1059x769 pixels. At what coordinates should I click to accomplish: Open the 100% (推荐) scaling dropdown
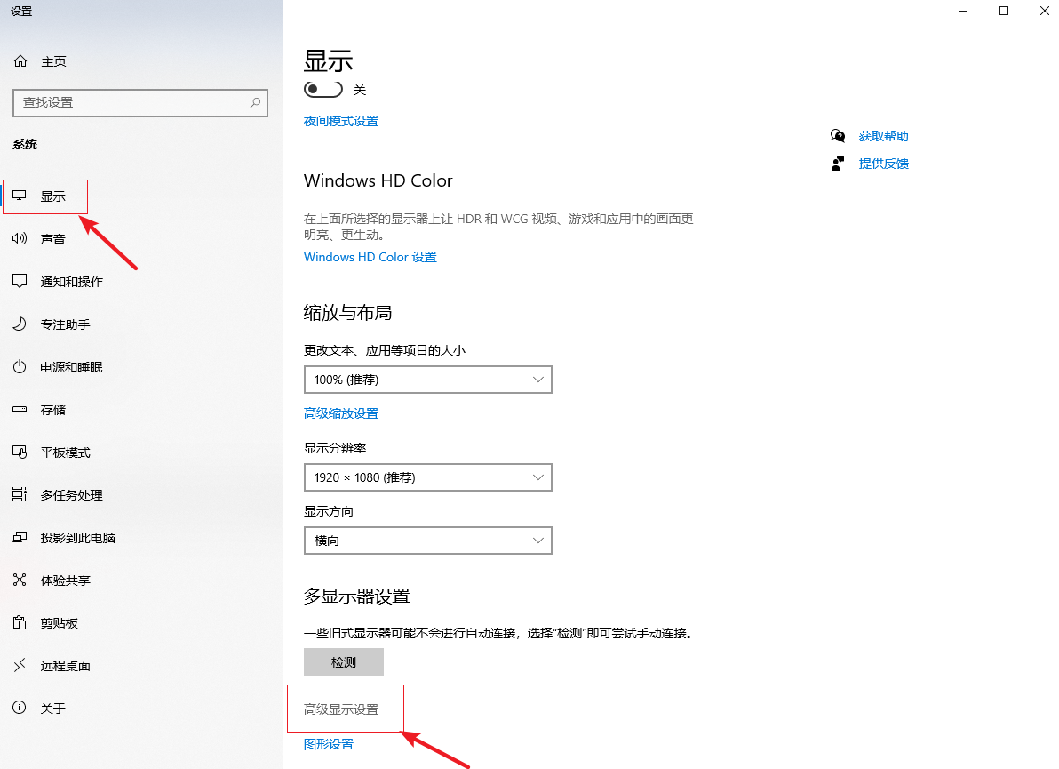tap(427, 380)
